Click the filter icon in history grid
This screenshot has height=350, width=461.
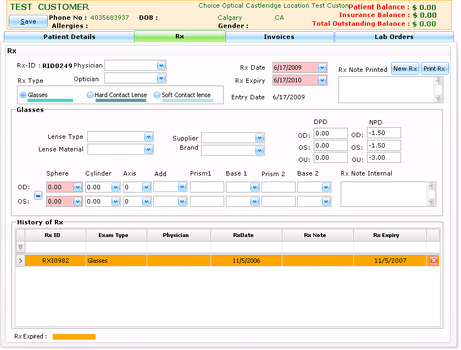coord(20,247)
